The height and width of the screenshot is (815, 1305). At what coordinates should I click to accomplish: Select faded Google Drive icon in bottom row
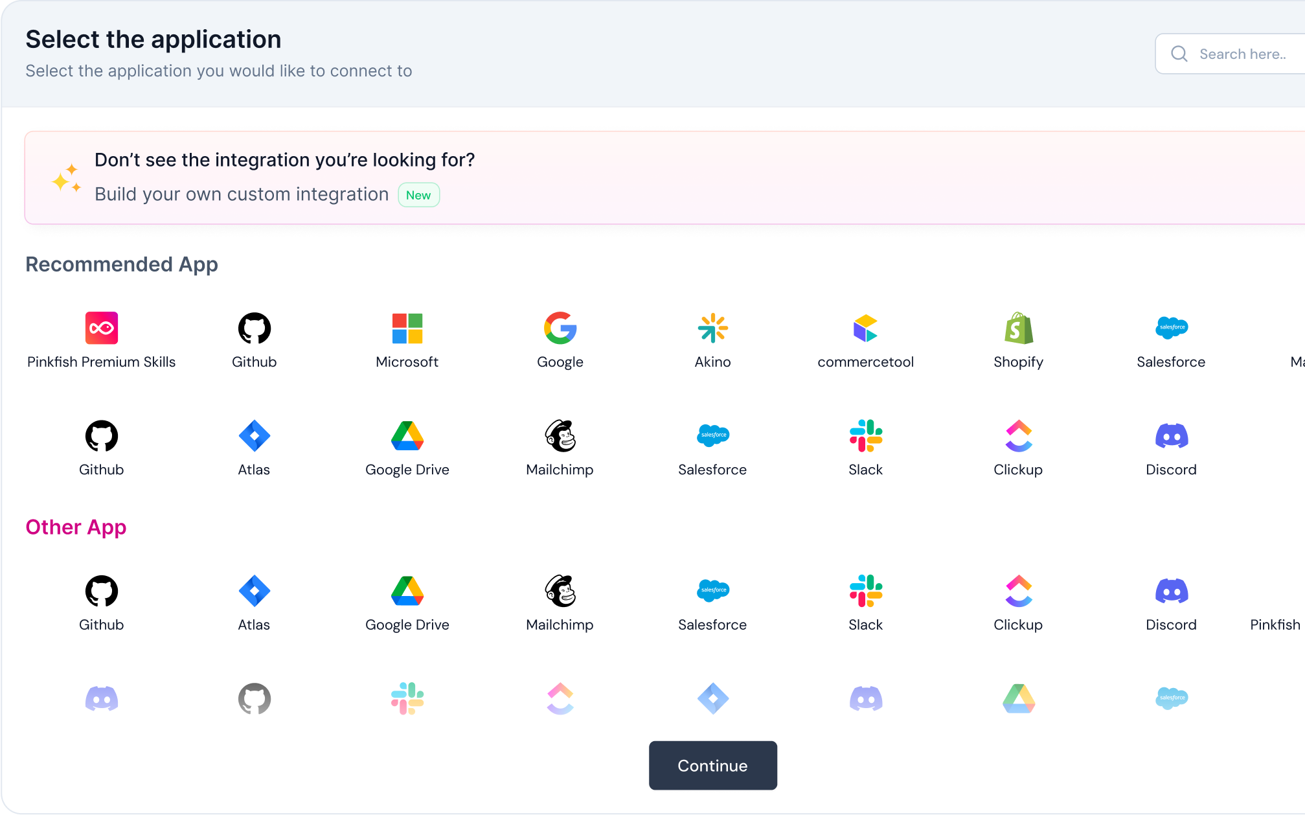click(x=1019, y=698)
